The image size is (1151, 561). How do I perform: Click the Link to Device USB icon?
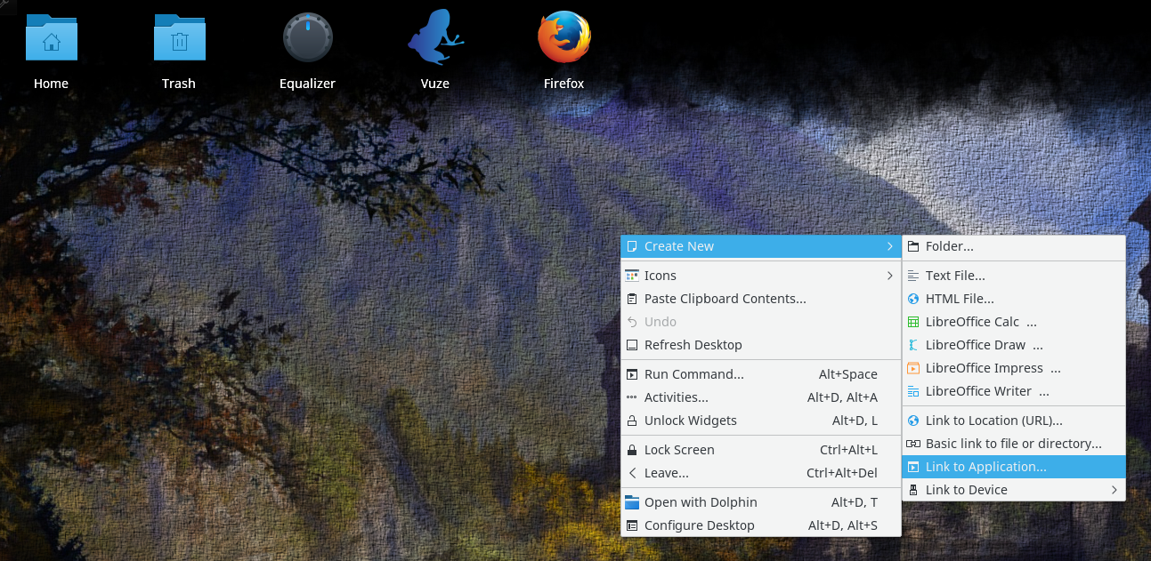(x=913, y=490)
